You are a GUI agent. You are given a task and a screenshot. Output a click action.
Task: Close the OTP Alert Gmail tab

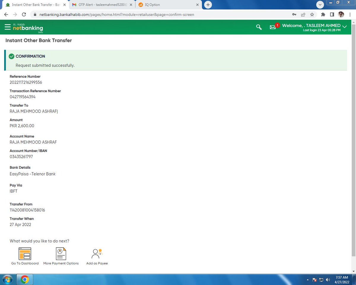coord(131,5)
